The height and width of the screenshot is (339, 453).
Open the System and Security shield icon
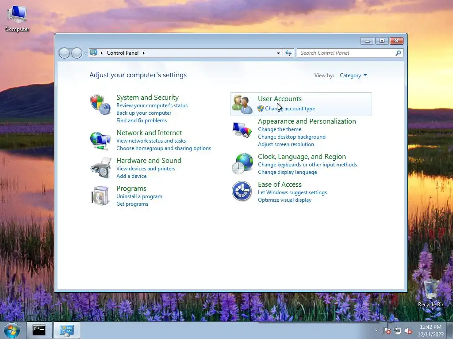pos(100,104)
